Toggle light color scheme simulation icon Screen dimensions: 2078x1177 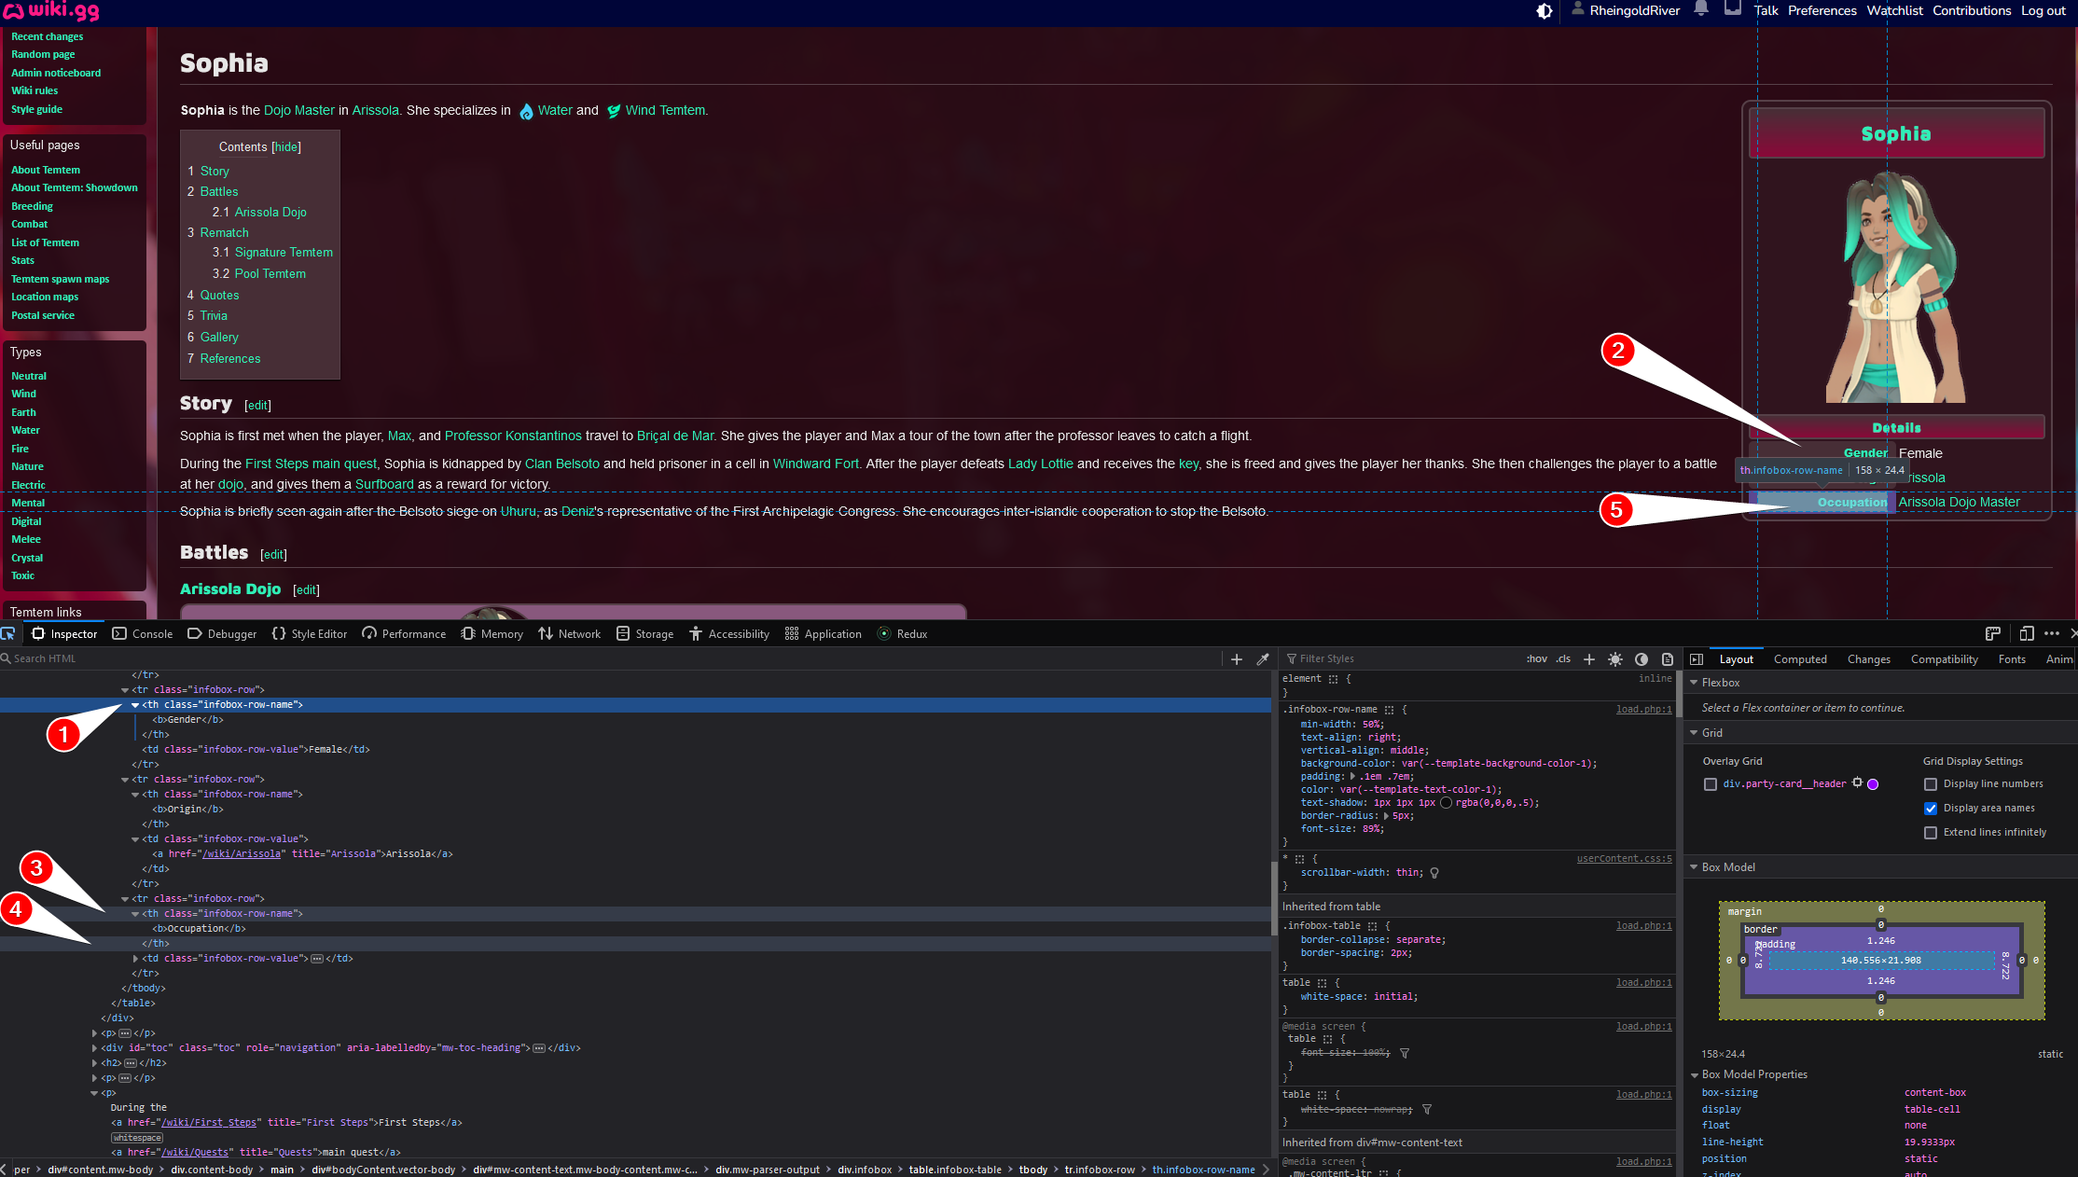point(1615,658)
